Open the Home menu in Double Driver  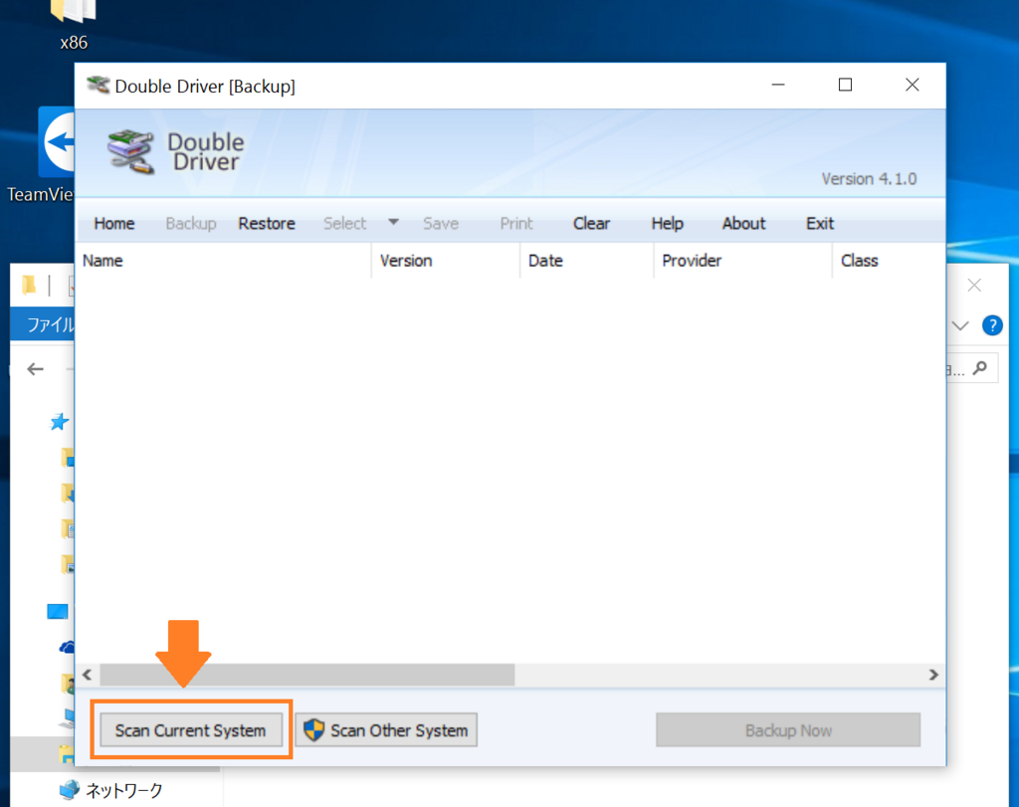pos(114,224)
